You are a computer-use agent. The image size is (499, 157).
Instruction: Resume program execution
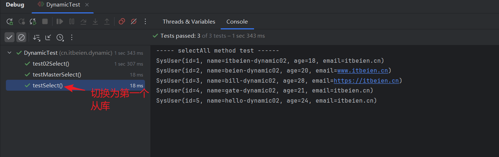(x=60, y=22)
